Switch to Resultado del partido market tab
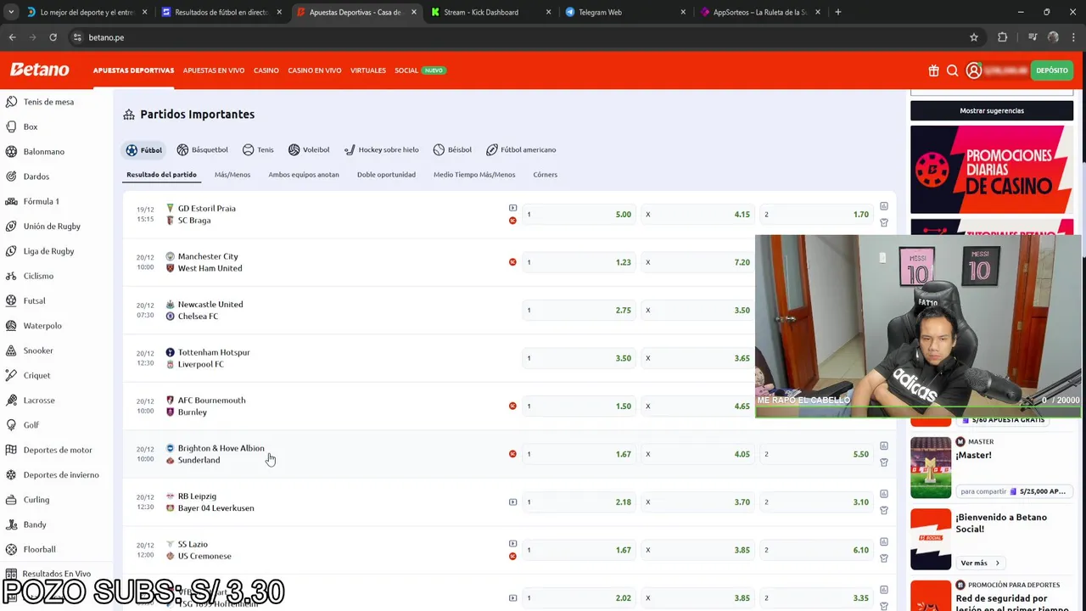Image resolution: width=1086 pixels, height=611 pixels. (x=161, y=175)
